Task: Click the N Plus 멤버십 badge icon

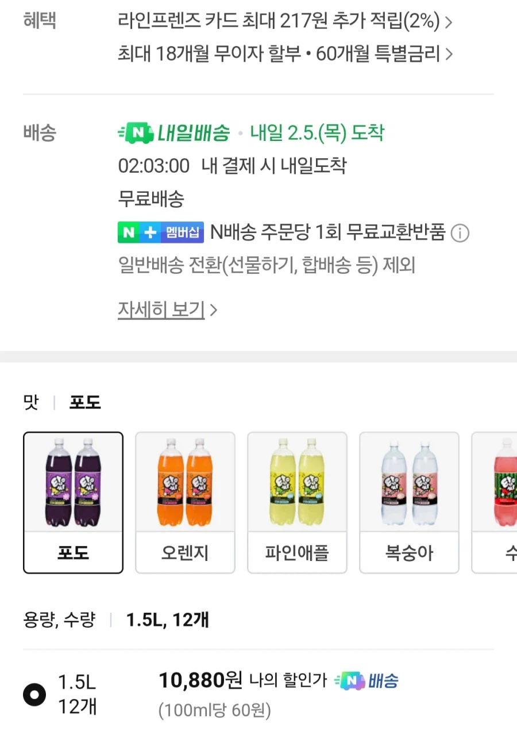Action: [x=161, y=233]
